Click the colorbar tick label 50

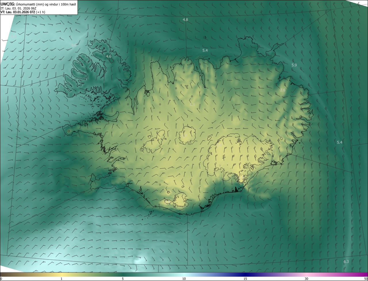[x=366, y=279]
